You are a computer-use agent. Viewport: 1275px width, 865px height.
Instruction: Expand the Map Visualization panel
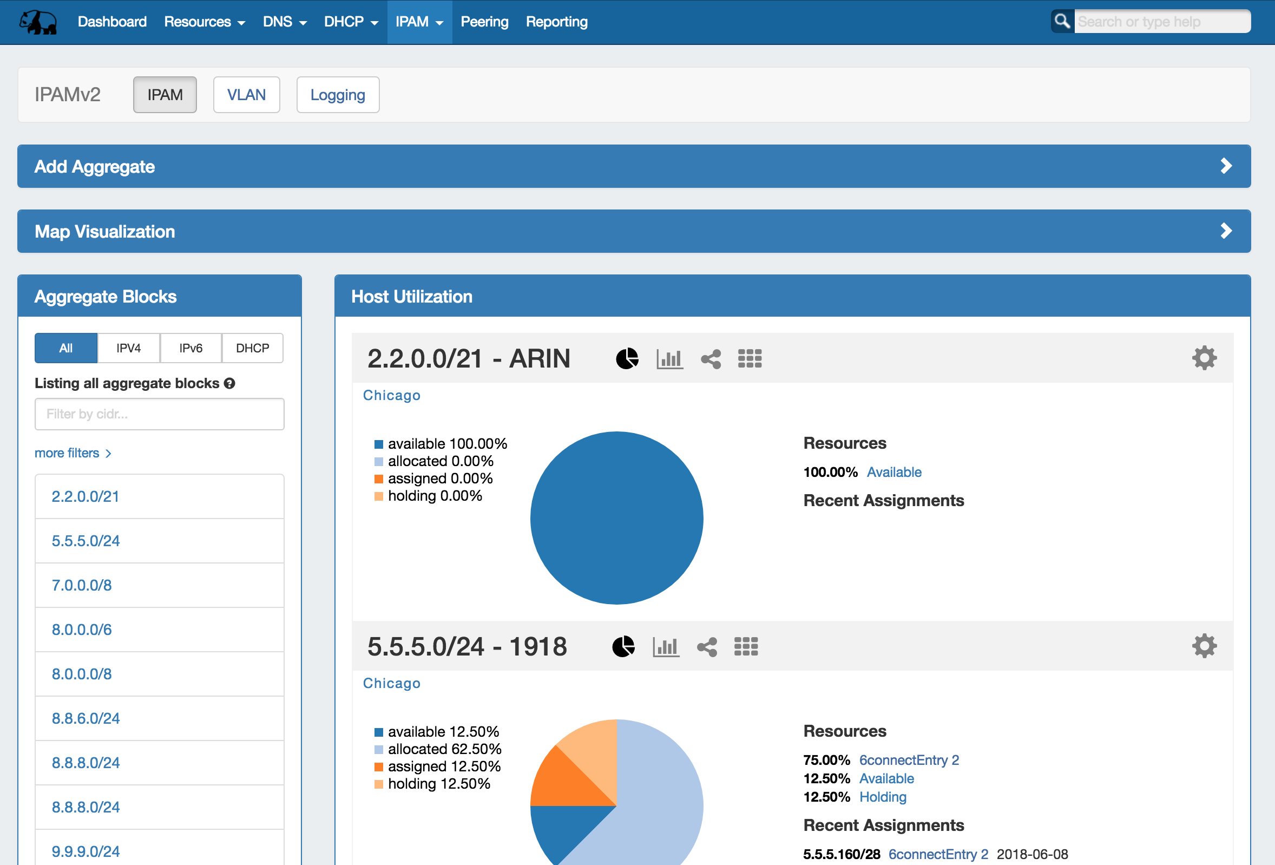[x=634, y=231]
